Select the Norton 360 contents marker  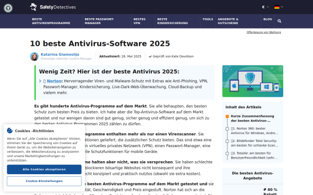point(227,129)
